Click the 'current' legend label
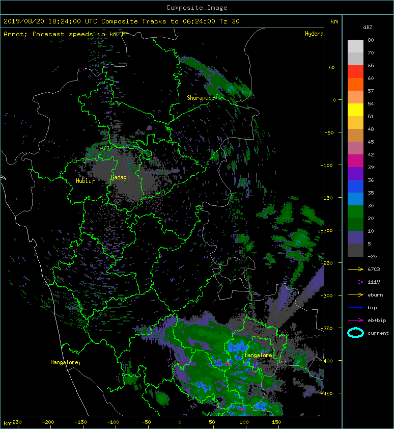This screenshot has width=394, height=429. point(378,333)
